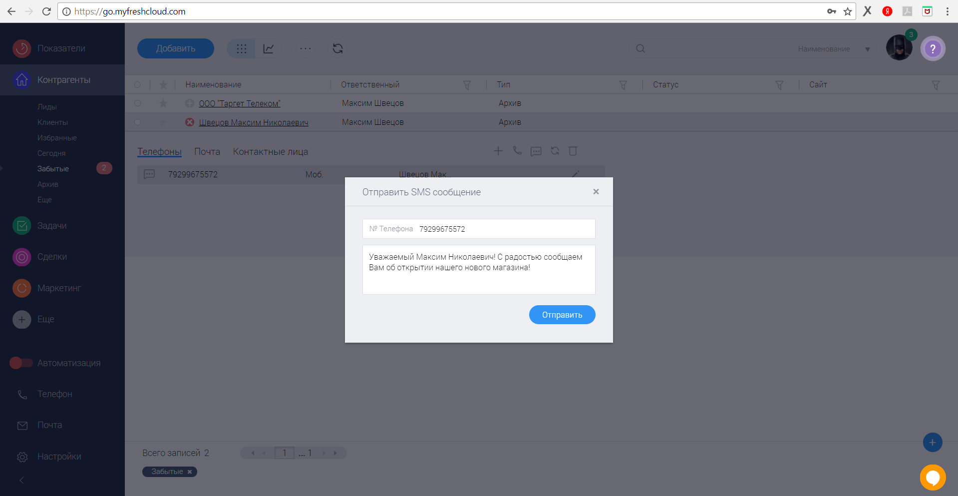
Task: Open Показатели in the sidebar
Action: pyautogui.click(x=62, y=48)
